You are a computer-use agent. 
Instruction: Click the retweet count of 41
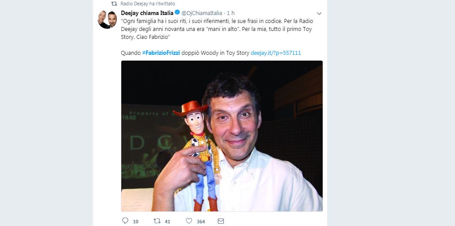click(167, 221)
